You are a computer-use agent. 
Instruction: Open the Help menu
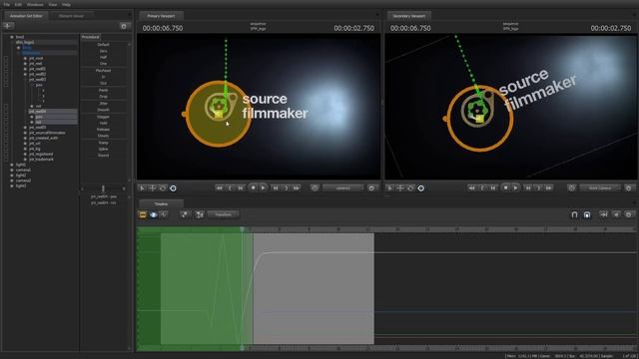tap(66, 4)
